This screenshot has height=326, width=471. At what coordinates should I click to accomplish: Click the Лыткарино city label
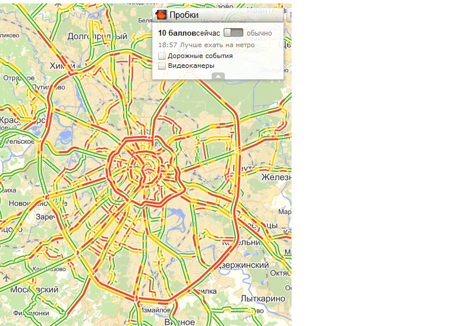(x=263, y=298)
